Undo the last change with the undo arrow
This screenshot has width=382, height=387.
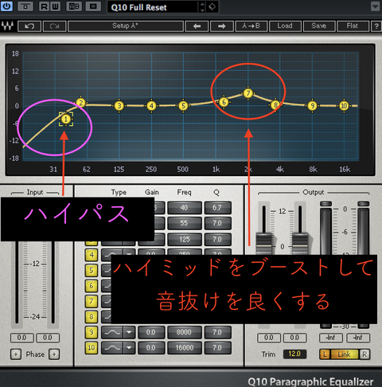[x=29, y=26]
